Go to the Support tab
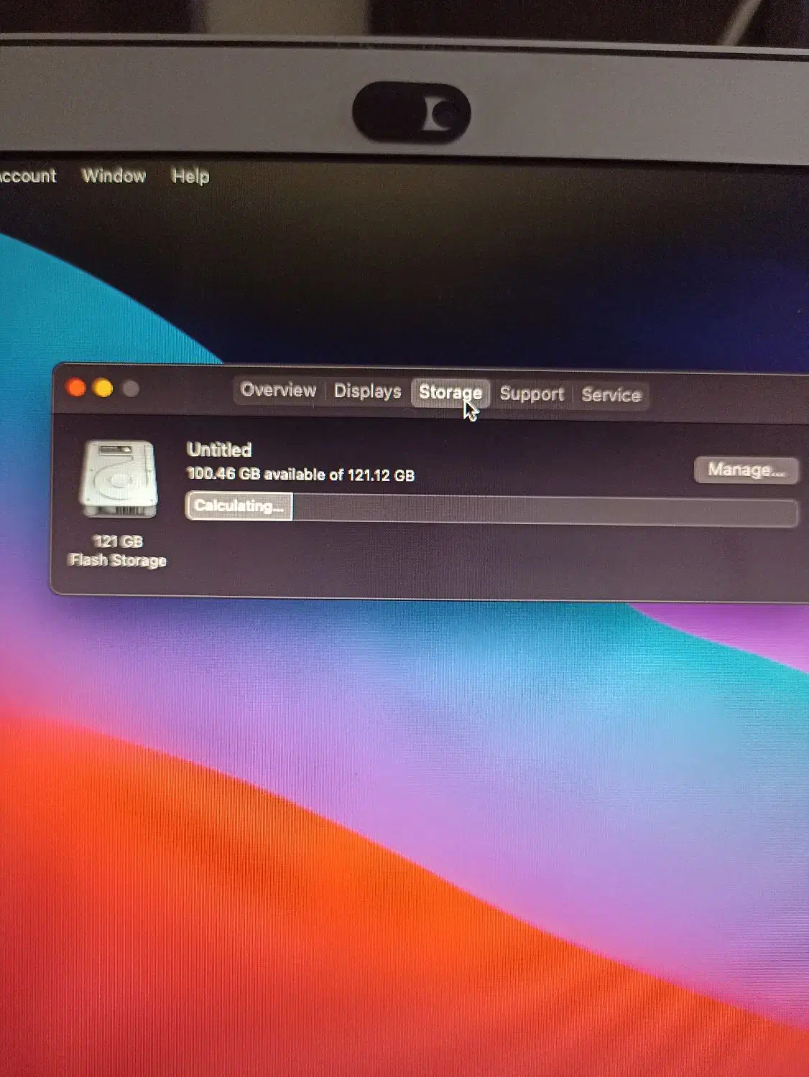 pyautogui.click(x=532, y=393)
